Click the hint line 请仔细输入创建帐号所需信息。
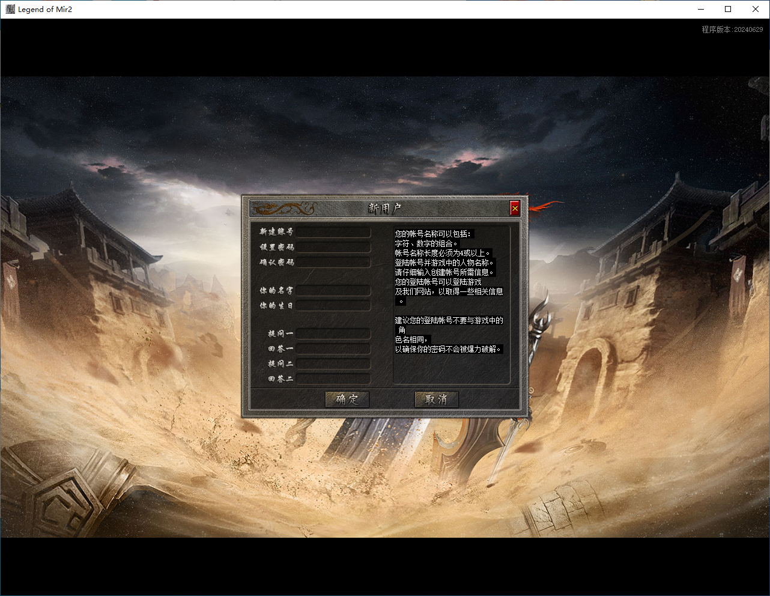Screen dimensions: 770x596 (444, 272)
